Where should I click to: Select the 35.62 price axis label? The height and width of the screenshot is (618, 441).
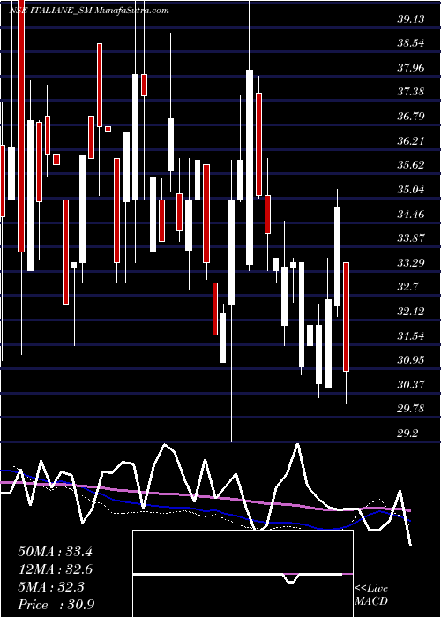[x=411, y=165]
